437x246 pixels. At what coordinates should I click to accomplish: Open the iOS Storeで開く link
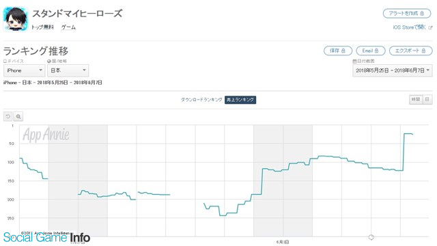410,27
